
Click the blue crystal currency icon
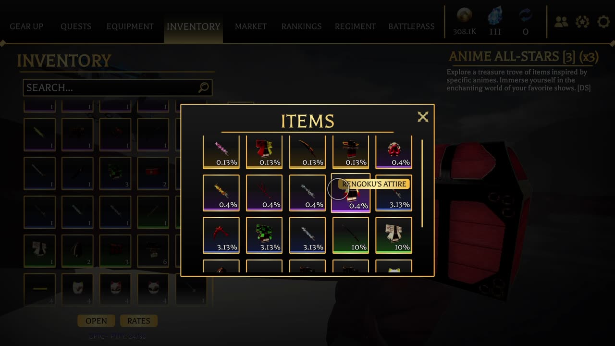click(495, 16)
